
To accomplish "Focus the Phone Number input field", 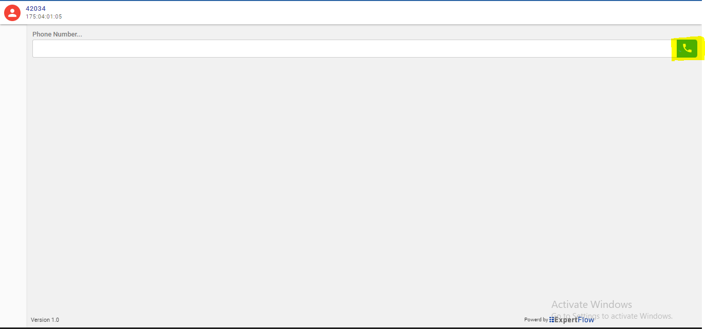I will click(354, 48).
